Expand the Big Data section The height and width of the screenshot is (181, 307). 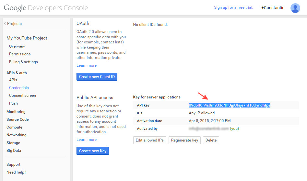click(x=14, y=151)
